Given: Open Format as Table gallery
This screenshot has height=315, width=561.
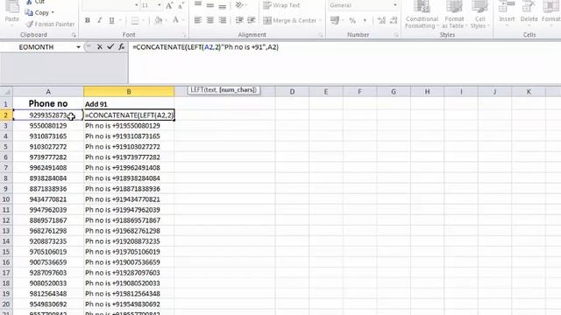Looking at the screenshot, I should [454, 15].
